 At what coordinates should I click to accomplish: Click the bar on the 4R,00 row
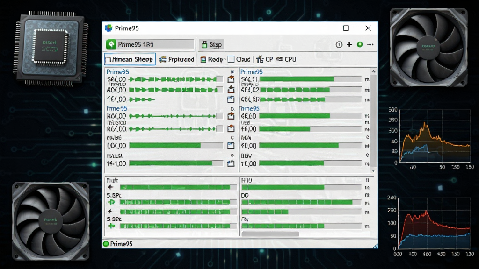tap(311, 116)
